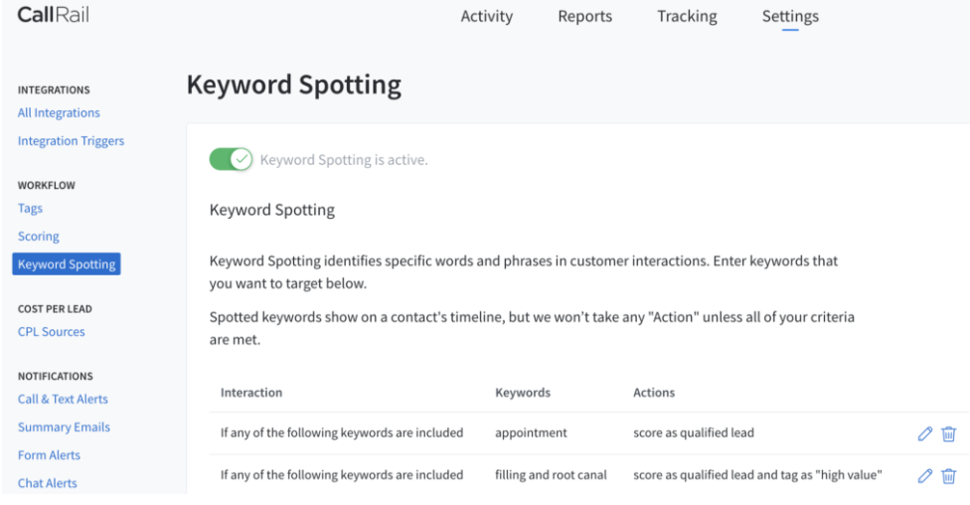The image size is (970, 505).
Task: Delete the appointment keyword rule
Action: pyautogui.click(x=948, y=433)
